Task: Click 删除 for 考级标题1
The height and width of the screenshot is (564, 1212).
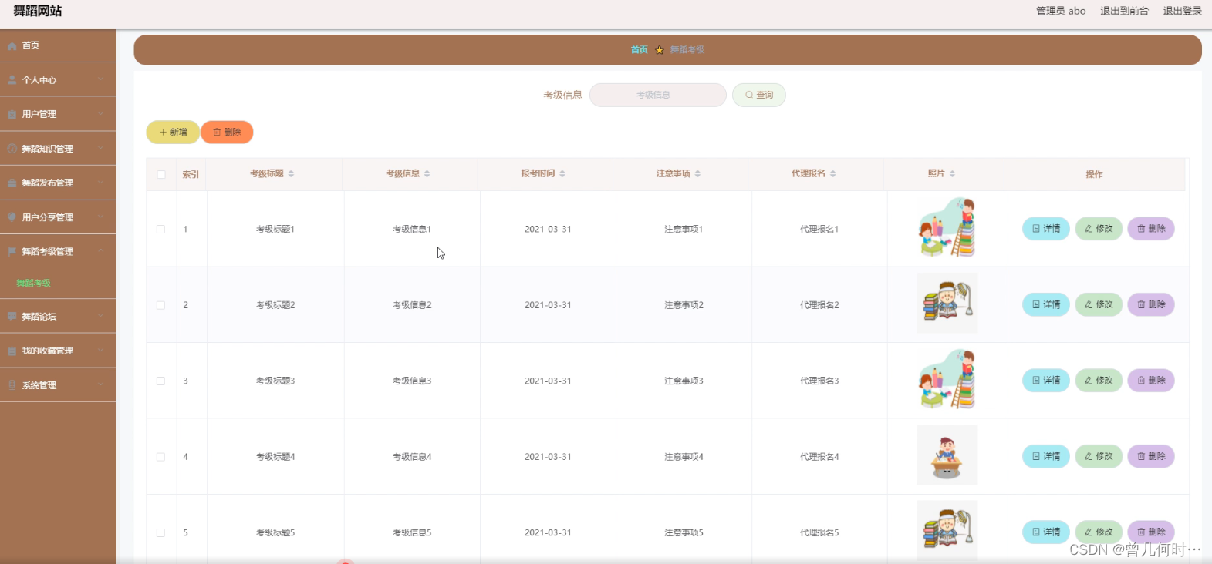Action: click(x=1151, y=229)
